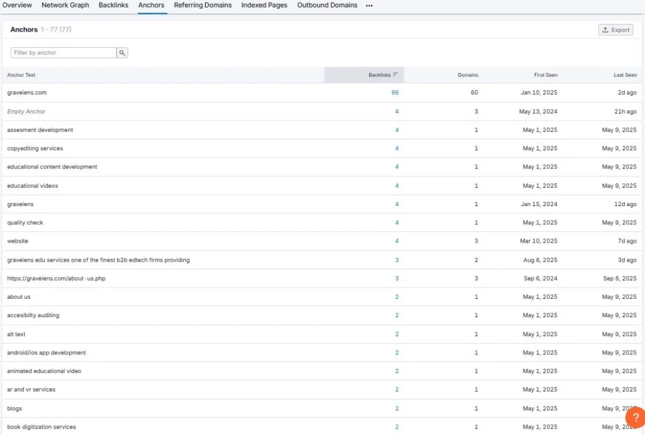Click the website anchor text
The image size is (645, 435).
pos(17,241)
